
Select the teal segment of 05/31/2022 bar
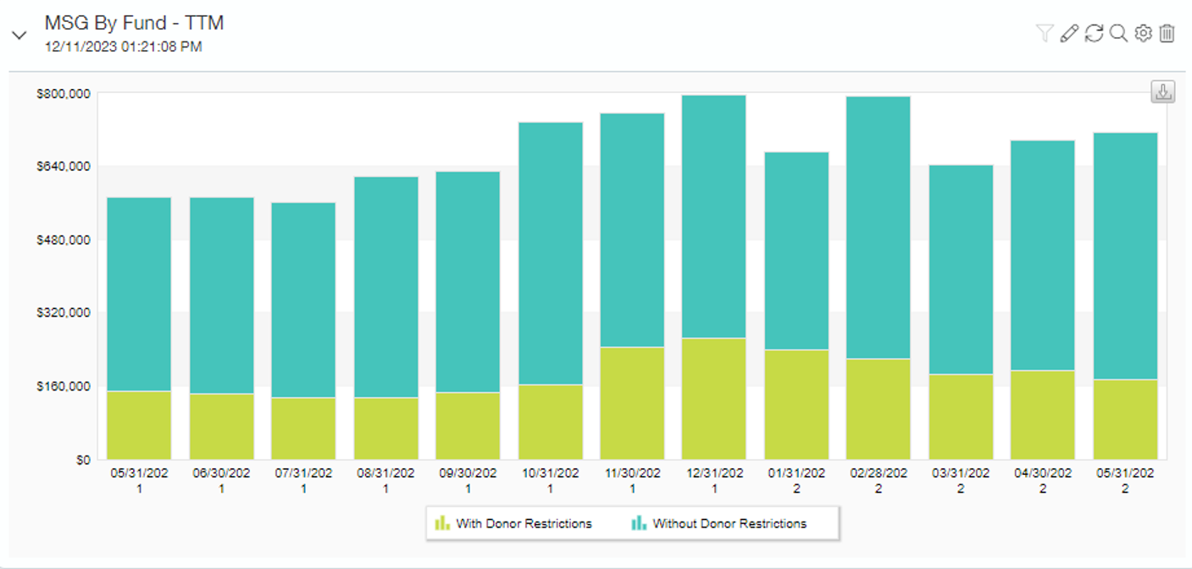[1125, 256]
